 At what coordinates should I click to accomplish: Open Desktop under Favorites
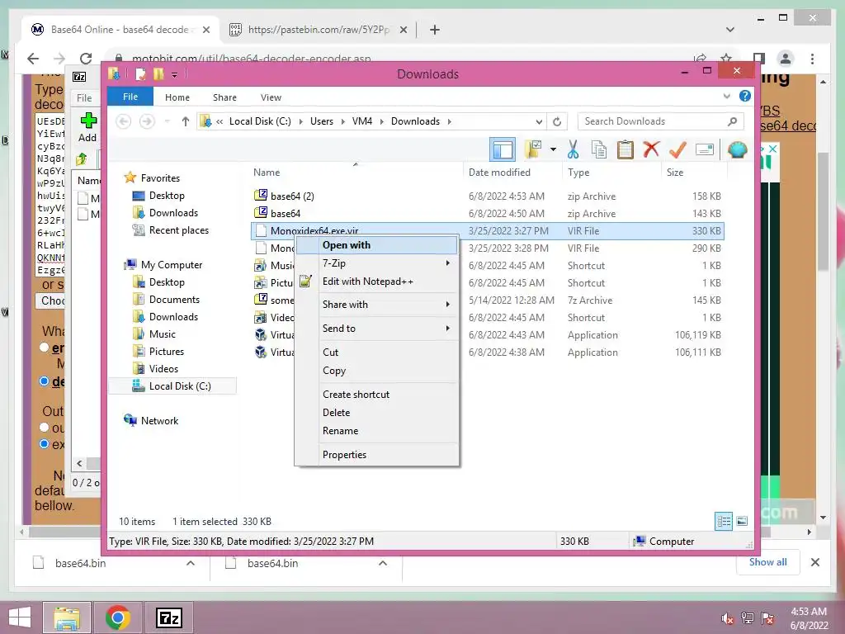(167, 195)
